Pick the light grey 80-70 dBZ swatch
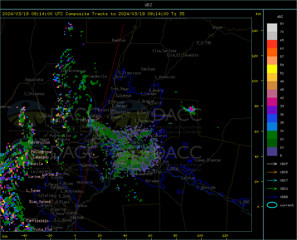 [272, 28]
